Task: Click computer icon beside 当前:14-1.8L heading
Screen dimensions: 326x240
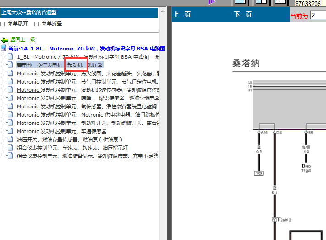Action: click(4, 48)
